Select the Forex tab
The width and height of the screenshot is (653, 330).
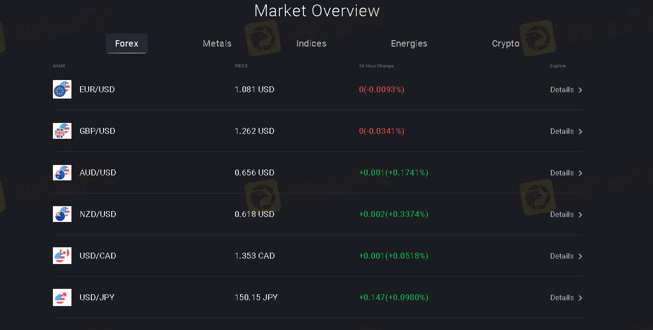pyautogui.click(x=127, y=43)
